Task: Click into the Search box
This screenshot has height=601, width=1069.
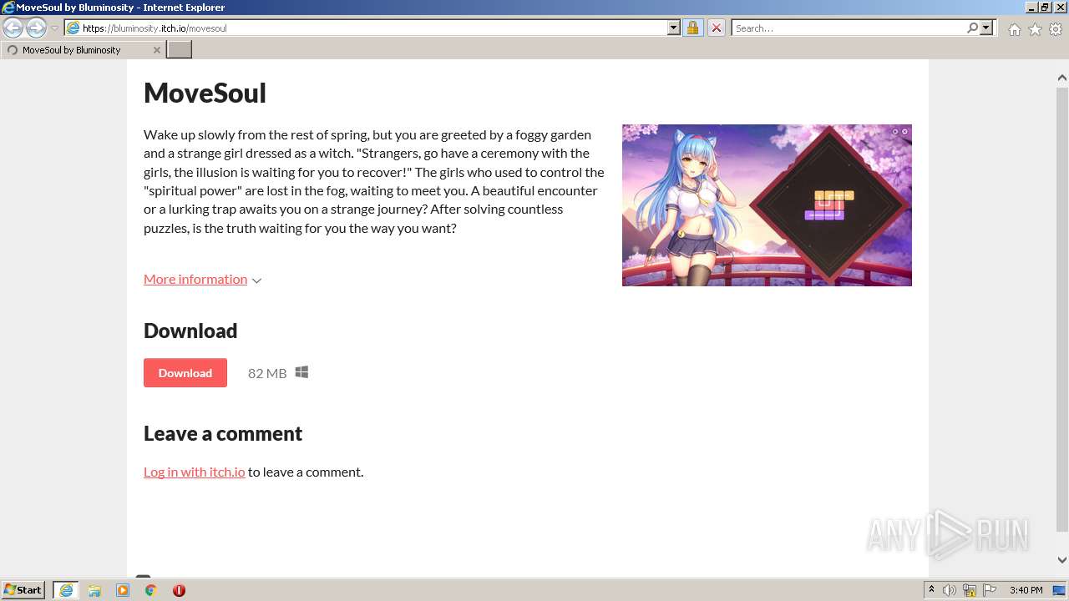Action: 848,28
